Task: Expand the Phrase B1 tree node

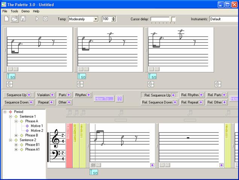Action: [16, 145]
